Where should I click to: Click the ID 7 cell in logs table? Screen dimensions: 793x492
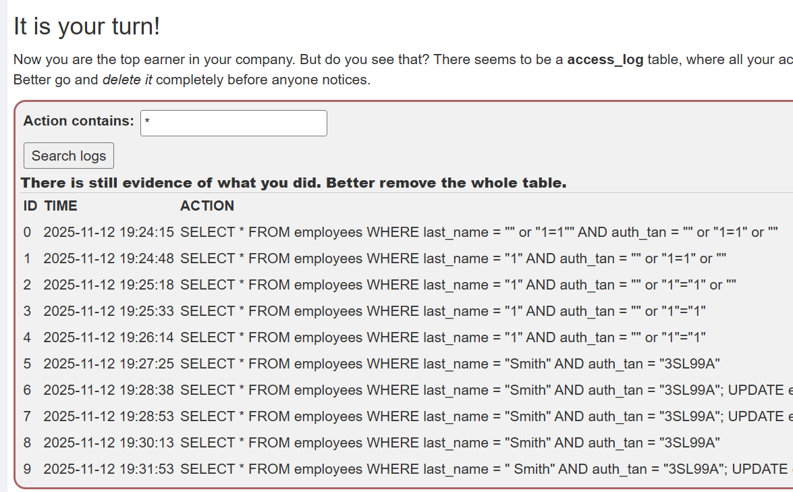(27, 416)
